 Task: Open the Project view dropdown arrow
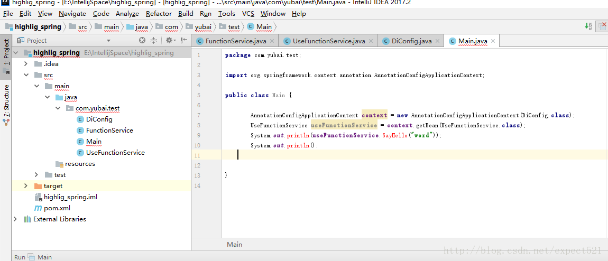point(108,41)
